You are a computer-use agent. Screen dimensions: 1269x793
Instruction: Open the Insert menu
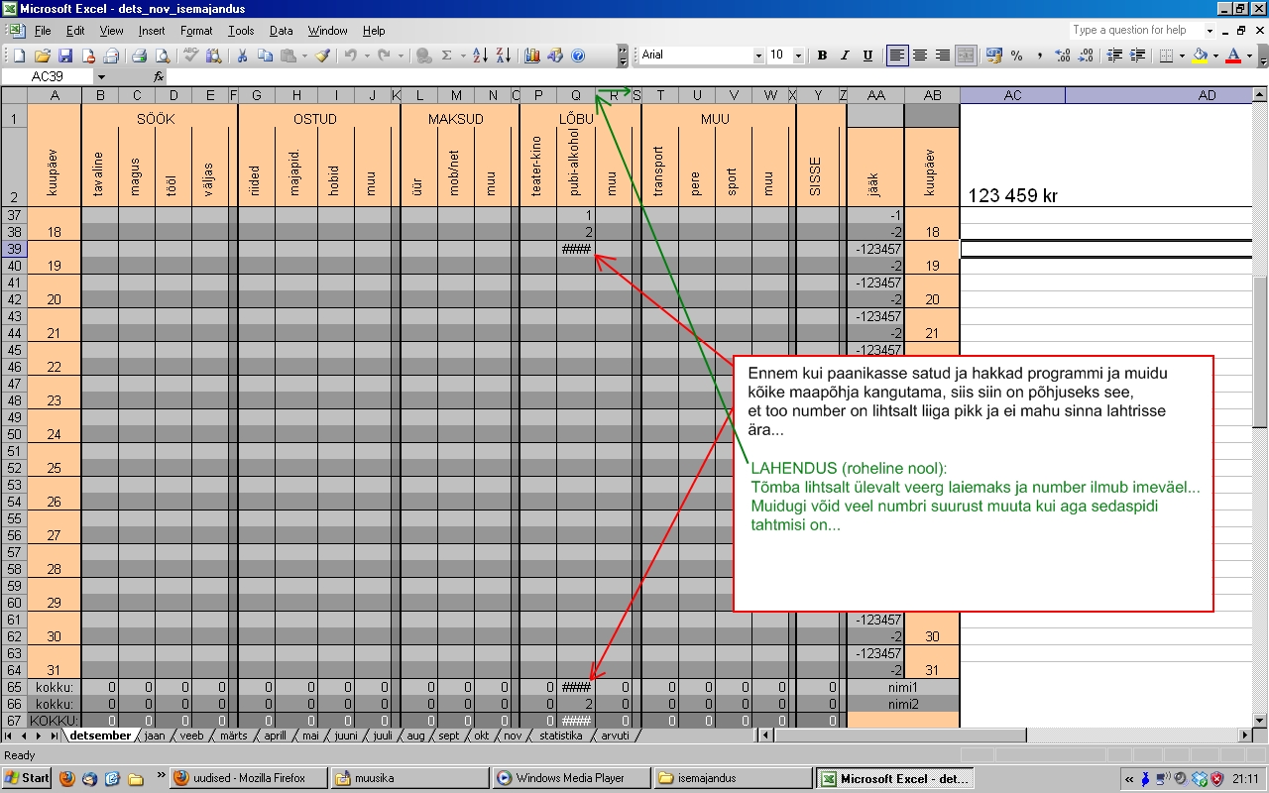pyautogui.click(x=152, y=31)
